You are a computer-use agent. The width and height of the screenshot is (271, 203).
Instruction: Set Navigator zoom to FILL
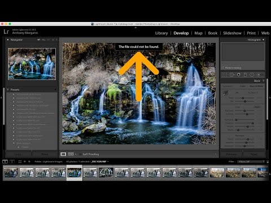[43, 39]
